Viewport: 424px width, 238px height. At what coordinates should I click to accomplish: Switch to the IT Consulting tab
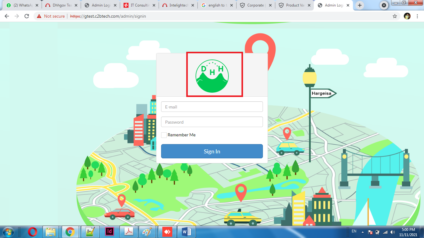[139, 5]
